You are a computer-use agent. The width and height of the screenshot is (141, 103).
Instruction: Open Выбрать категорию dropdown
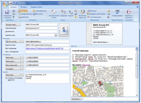tap(97, 14)
